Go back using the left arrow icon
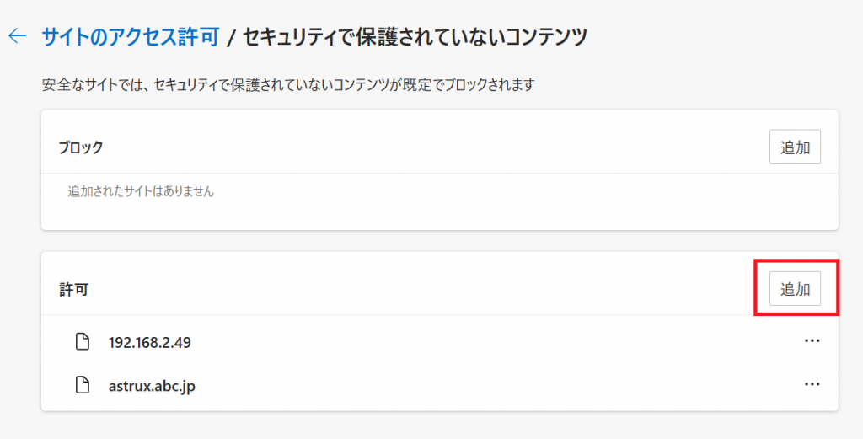 [x=18, y=36]
